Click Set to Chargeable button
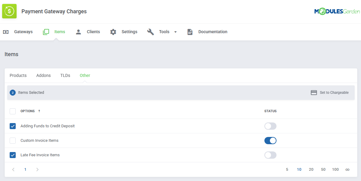 click(330, 93)
